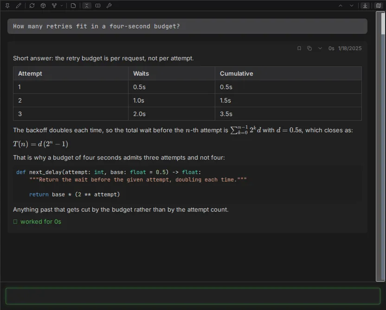386x310 pixels.
Task: Click the 'worked for 0s' status text
Action: point(41,222)
